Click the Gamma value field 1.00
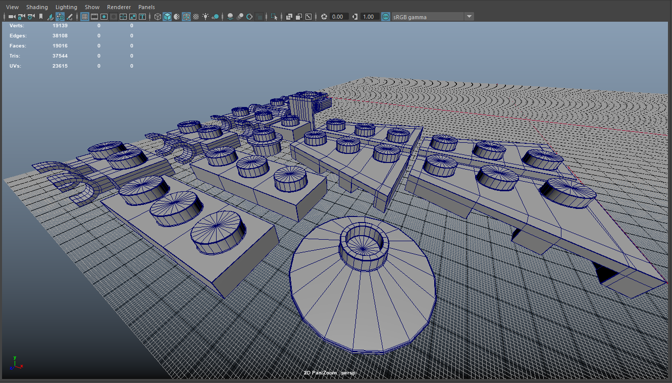The height and width of the screenshot is (383, 672). tap(370, 17)
